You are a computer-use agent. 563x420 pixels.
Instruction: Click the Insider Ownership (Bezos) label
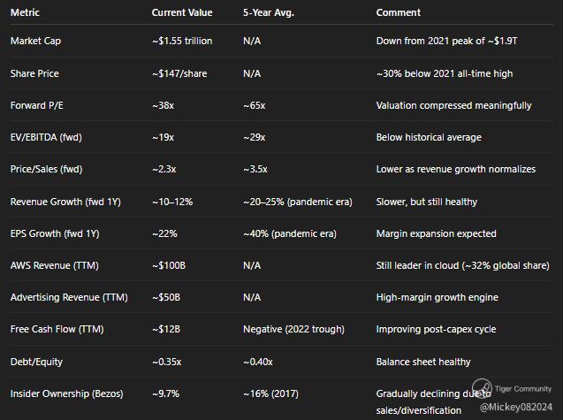pos(66,393)
